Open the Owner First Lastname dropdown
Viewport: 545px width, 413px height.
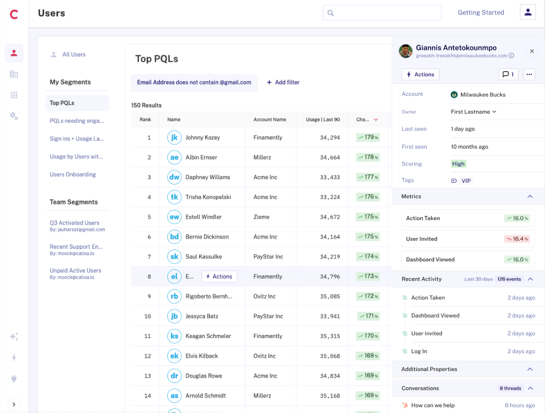tap(474, 111)
